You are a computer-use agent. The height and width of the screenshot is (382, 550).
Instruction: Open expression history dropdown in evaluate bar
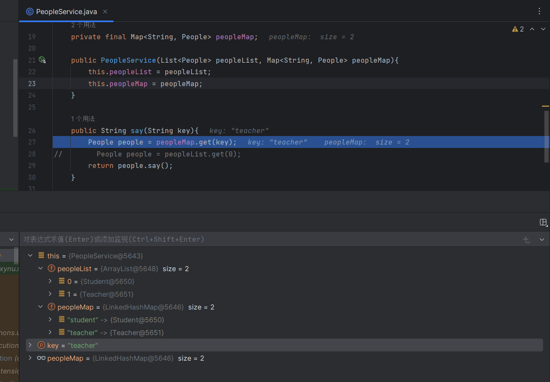coord(542,240)
